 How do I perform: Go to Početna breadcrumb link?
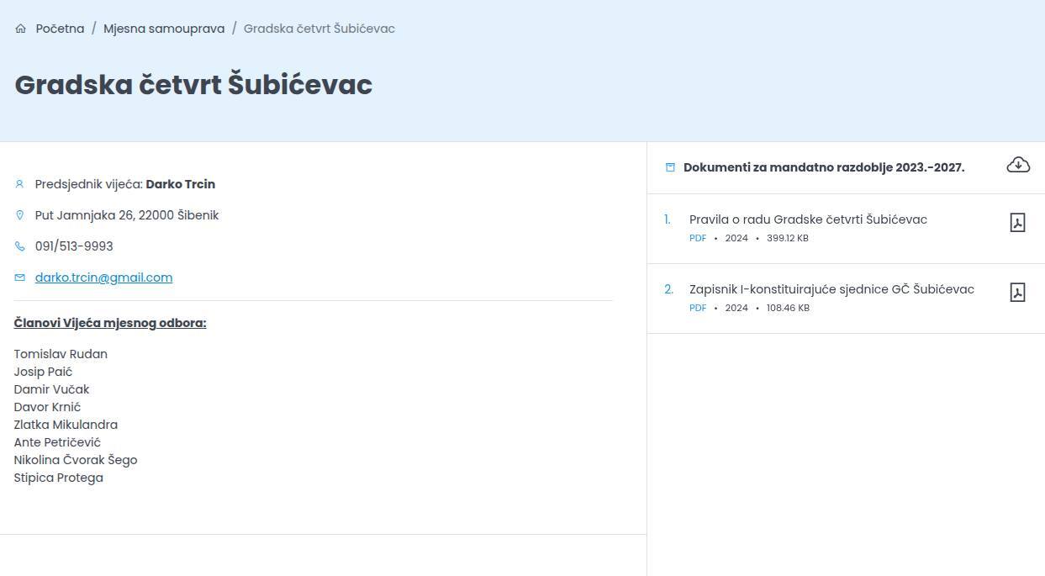point(60,29)
